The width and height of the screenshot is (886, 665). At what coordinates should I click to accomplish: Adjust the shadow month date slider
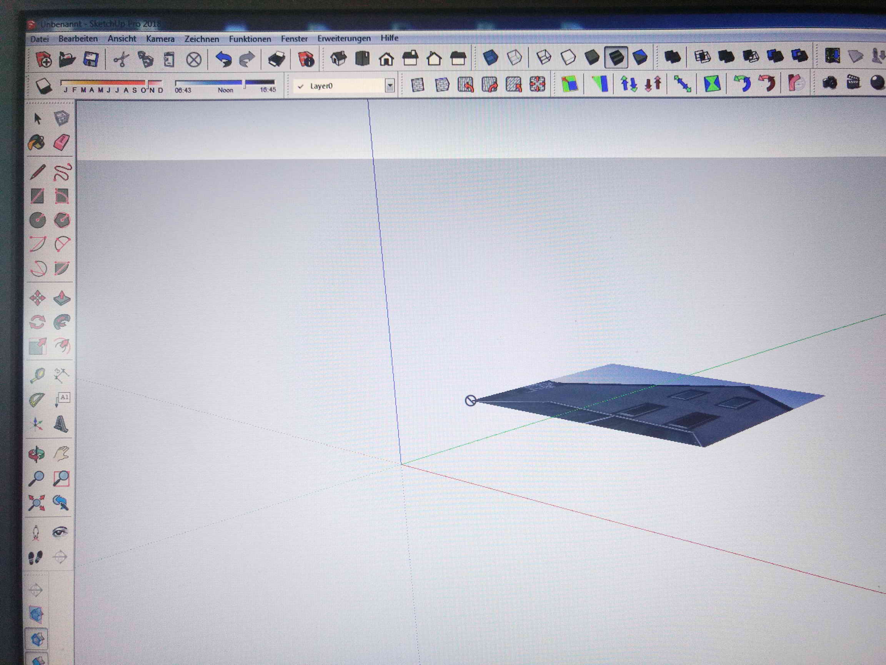148,83
